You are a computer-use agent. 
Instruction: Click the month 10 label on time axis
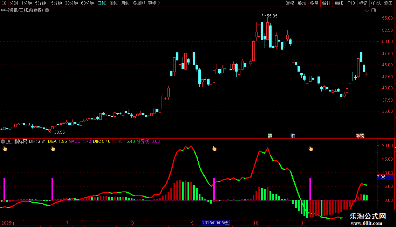[x=256, y=223]
